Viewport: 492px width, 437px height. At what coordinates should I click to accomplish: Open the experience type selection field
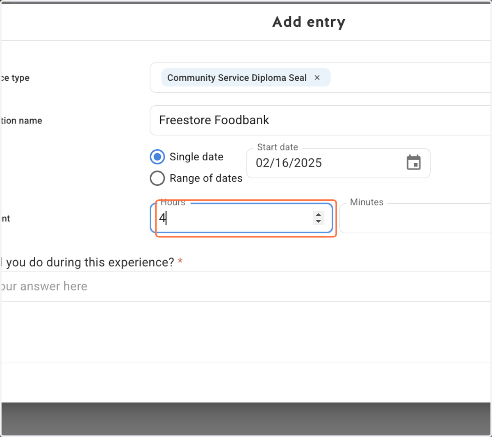click(321, 77)
